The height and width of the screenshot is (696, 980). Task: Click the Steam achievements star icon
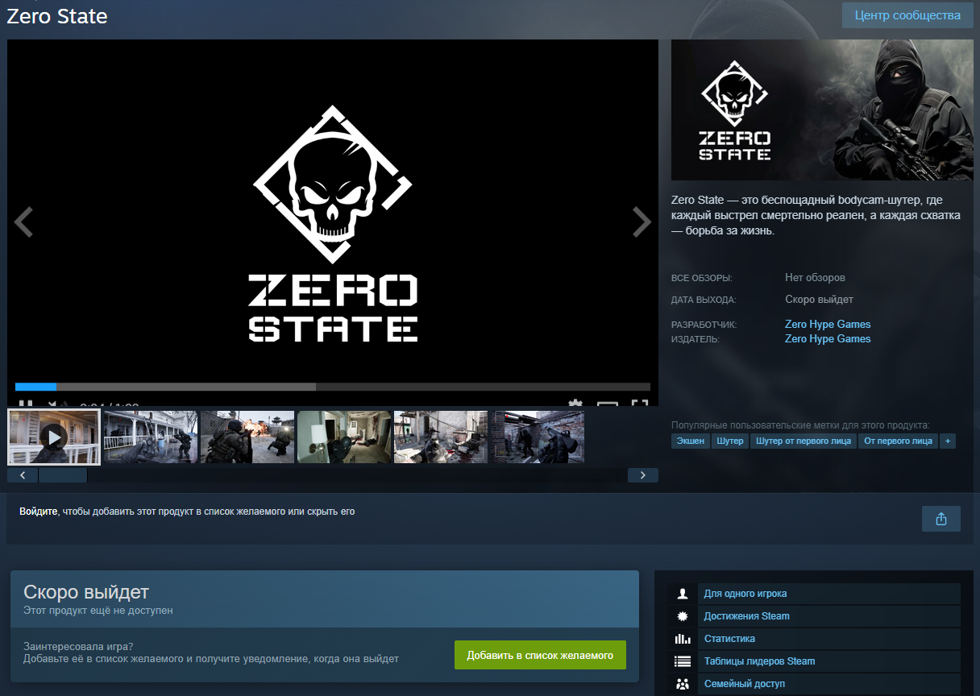[x=683, y=616]
